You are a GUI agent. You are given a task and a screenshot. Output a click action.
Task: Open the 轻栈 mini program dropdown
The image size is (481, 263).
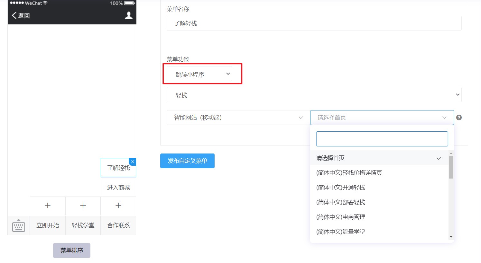[314, 95]
